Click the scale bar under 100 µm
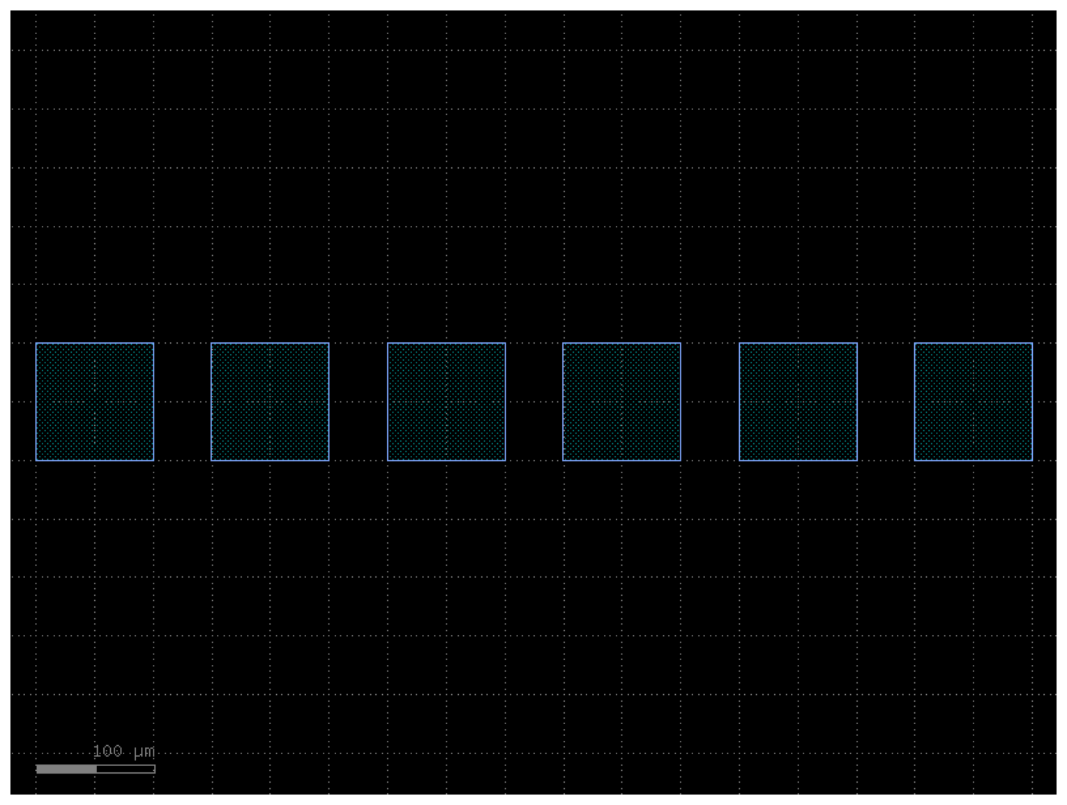The image size is (1067, 805). point(96,769)
